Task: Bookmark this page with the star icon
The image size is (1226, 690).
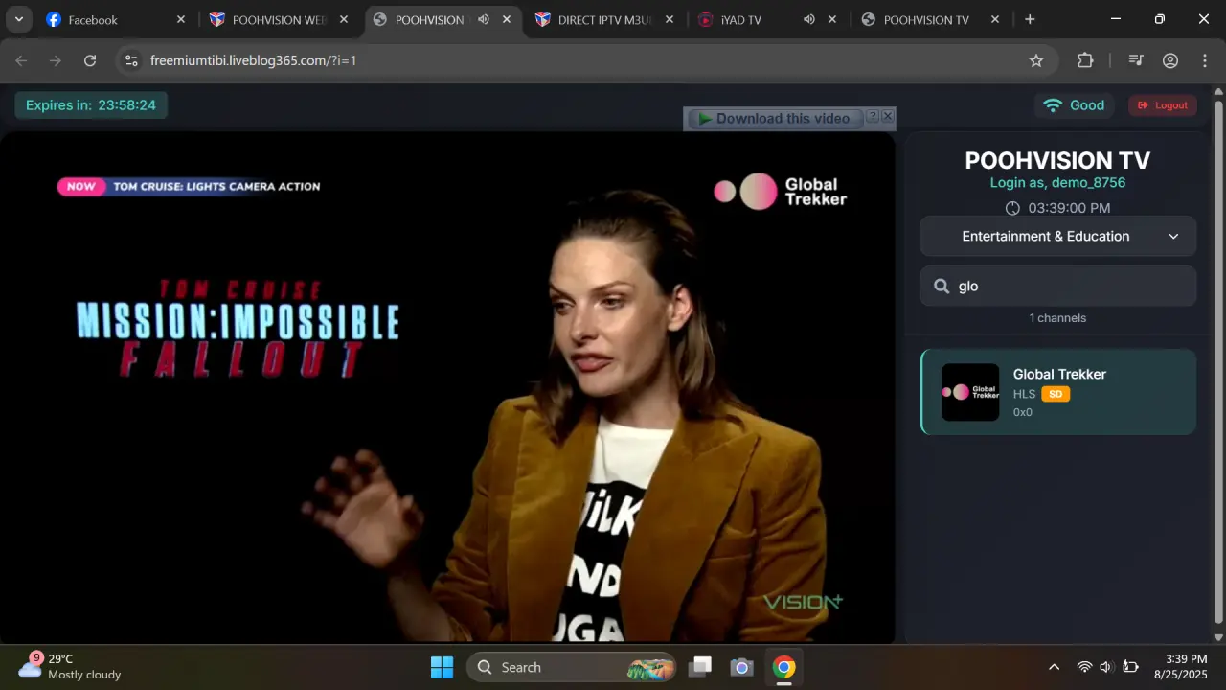Action: tap(1036, 60)
